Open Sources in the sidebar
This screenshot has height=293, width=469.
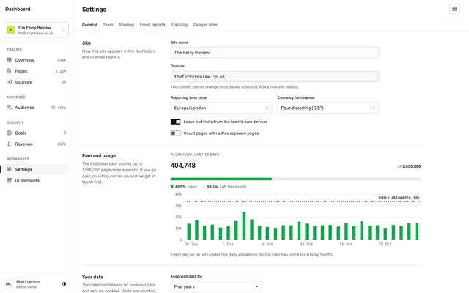(36, 82)
